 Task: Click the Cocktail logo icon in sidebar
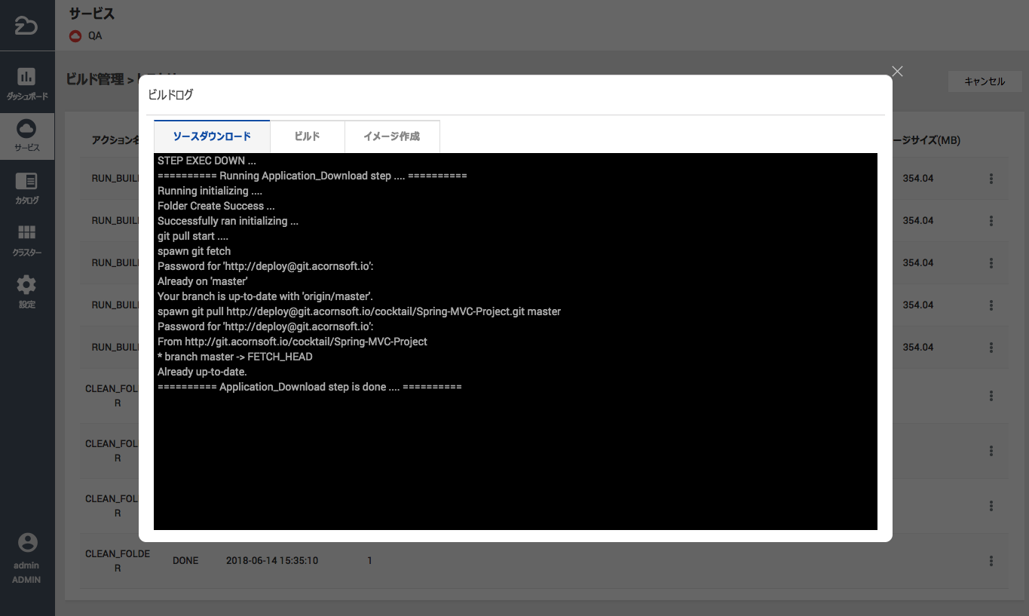[26, 25]
